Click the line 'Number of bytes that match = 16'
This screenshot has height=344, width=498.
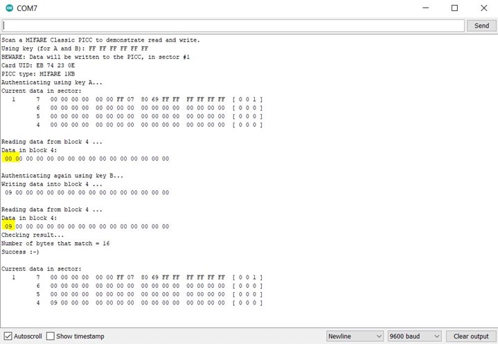tap(55, 244)
